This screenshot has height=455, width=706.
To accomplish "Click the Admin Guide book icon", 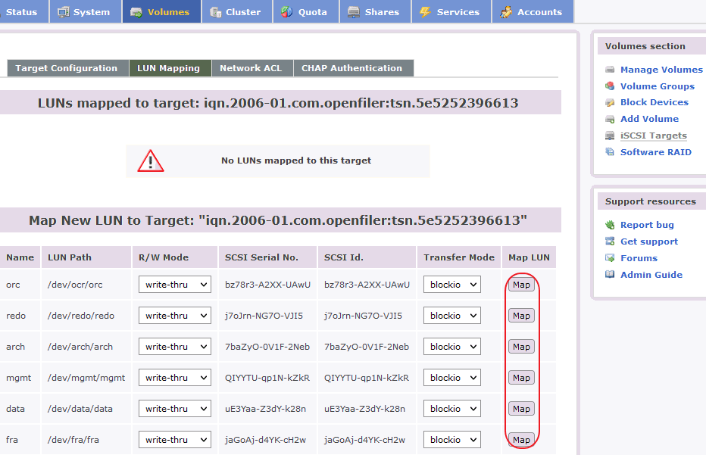I will (610, 275).
